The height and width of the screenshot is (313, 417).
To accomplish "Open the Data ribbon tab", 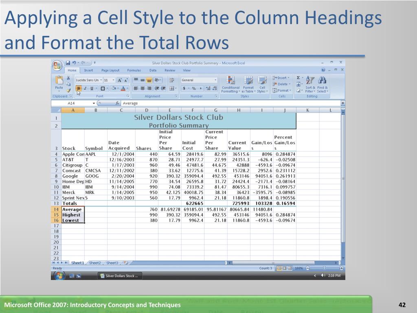I will (x=153, y=70).
